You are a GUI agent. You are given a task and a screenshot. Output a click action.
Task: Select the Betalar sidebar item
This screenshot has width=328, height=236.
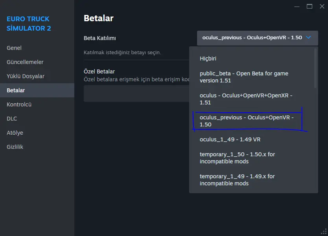(37, 90)
